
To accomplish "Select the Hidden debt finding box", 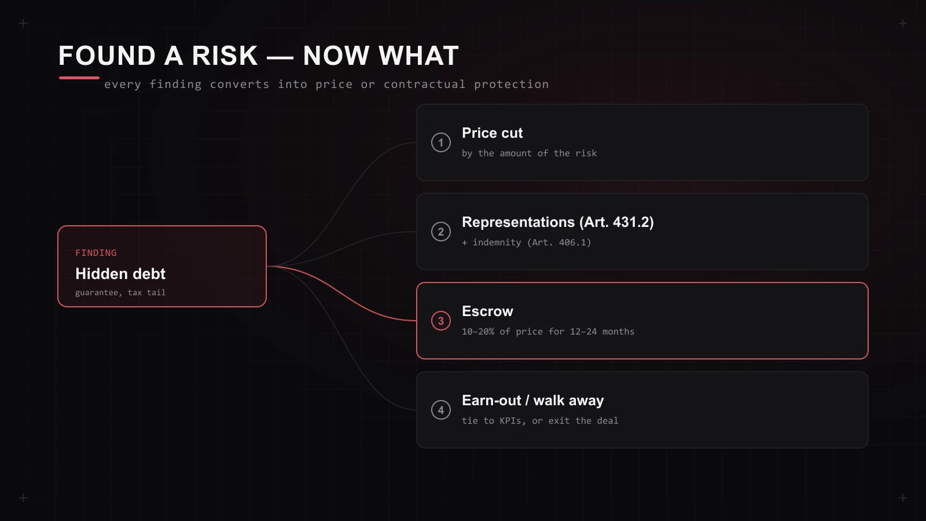I will 162,266.
